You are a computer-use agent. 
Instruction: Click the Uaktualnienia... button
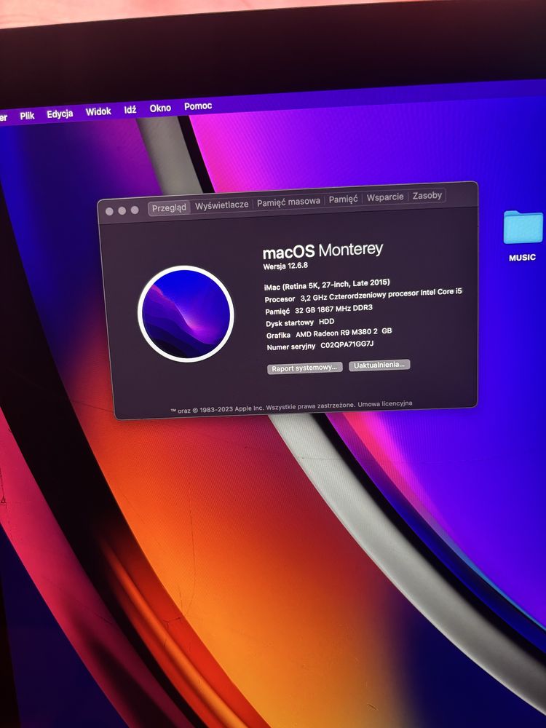(x=379, y=365)
